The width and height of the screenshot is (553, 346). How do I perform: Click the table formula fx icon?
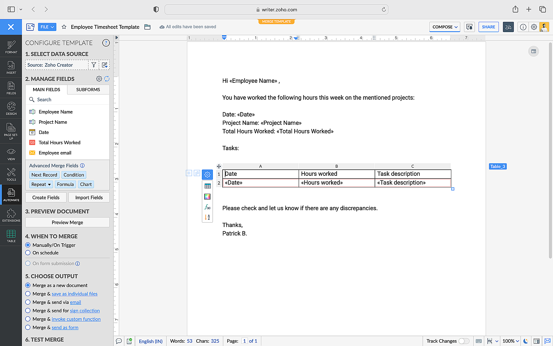tap(207, 207)
